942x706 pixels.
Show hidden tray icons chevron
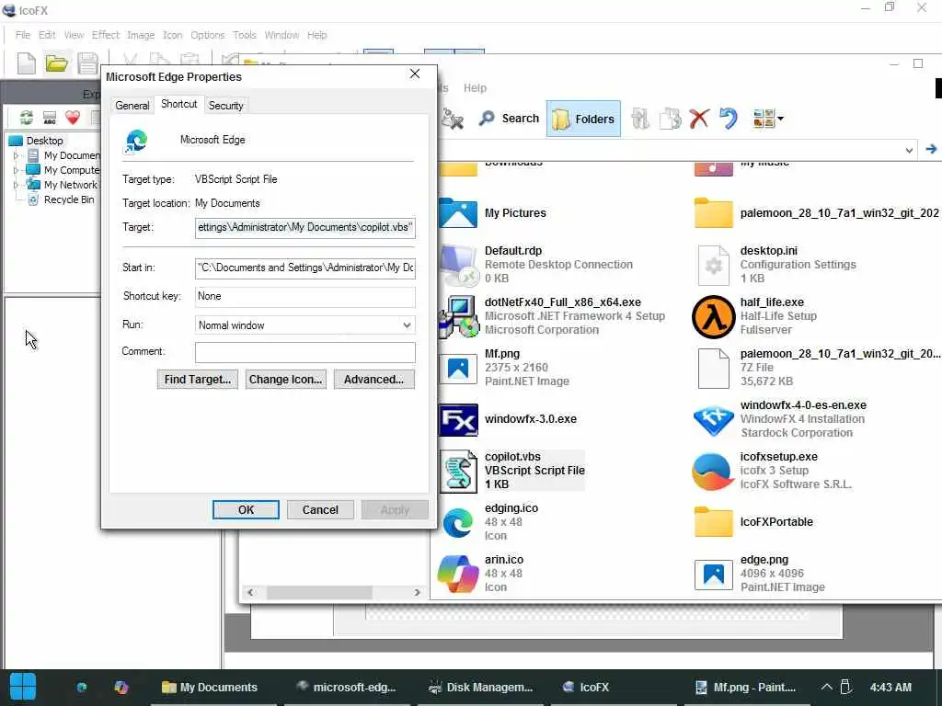827,687
